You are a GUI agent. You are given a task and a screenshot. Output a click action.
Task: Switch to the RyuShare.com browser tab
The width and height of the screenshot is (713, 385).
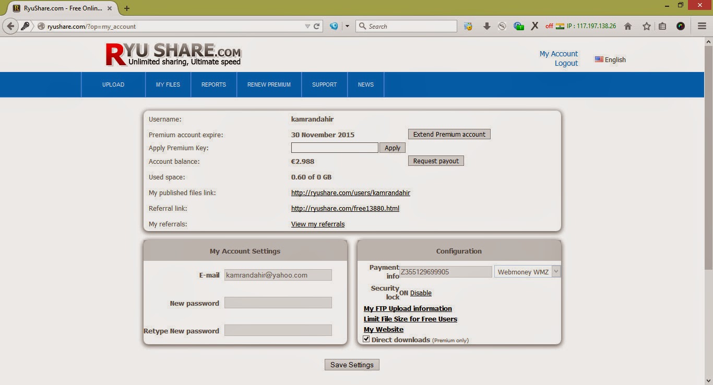[63, 8]
